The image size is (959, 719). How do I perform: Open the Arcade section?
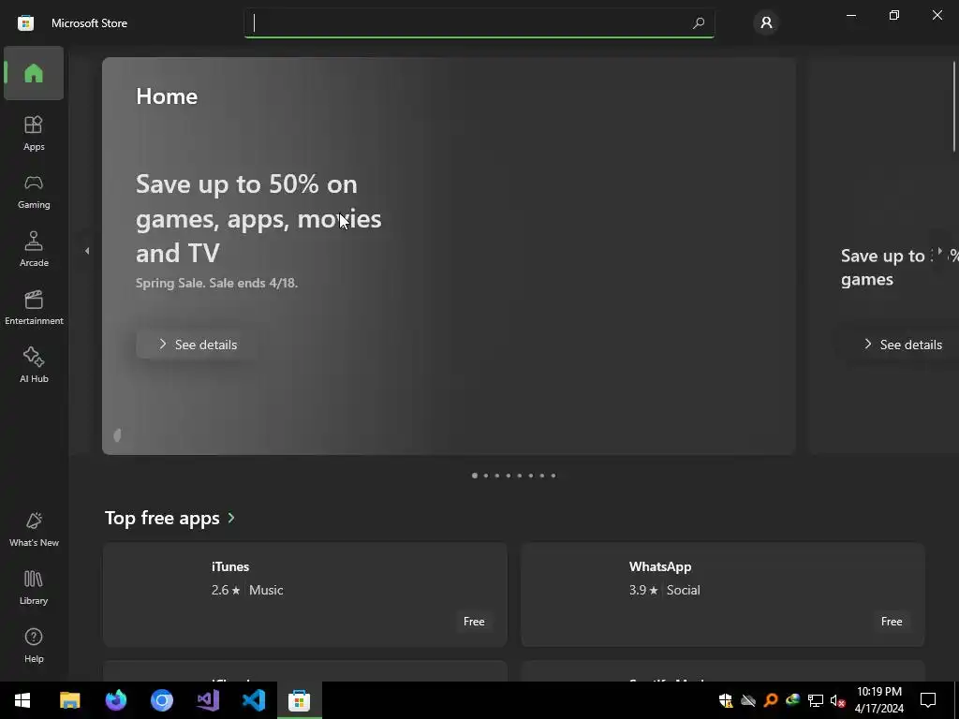[34, 249]
